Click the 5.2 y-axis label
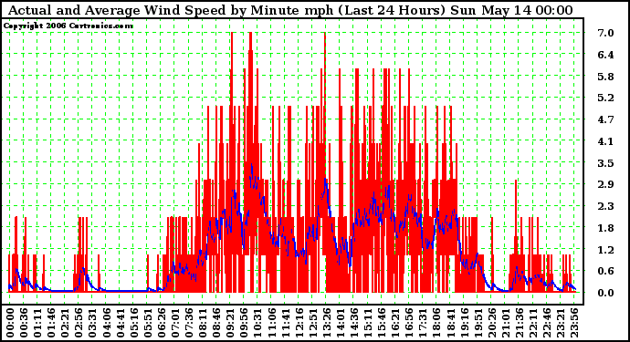Image resolution: width=630 pixels, height=342 pixels. [x=605, y=98]
